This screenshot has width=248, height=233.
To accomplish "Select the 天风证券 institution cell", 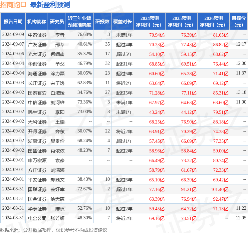I will pyautogui.click(x=37, y=122).
